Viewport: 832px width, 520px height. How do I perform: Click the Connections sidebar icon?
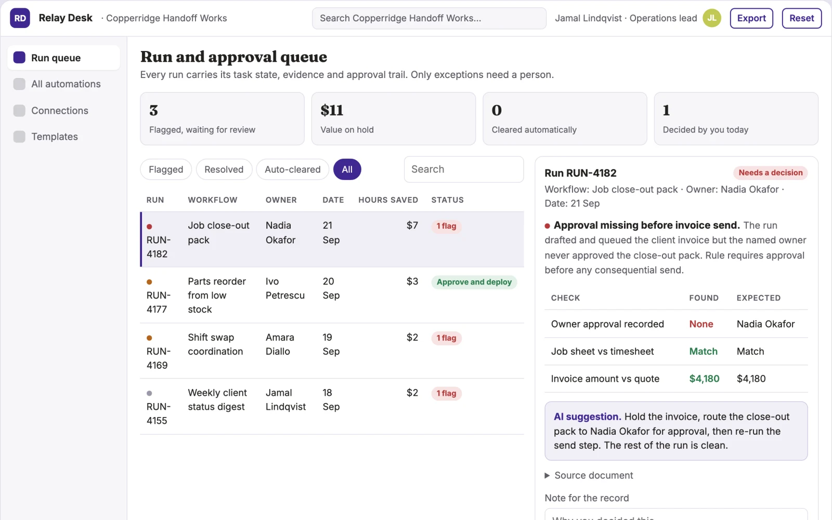19,111
